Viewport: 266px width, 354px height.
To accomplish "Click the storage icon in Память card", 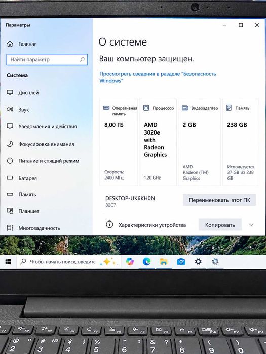I will pos(229,108).
